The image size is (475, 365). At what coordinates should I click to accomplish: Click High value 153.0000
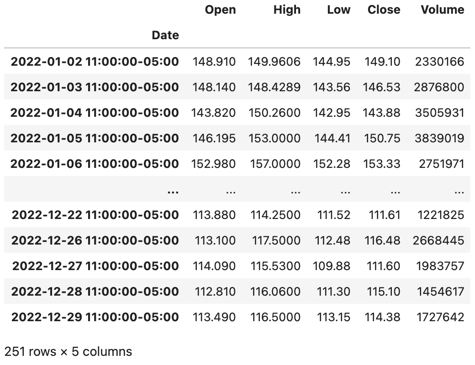pyautogui.click(x=275, y=138)
